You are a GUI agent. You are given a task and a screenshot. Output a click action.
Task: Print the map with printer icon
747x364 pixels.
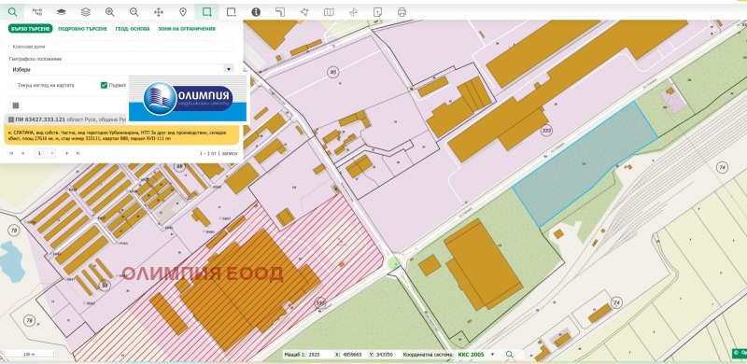402,12
